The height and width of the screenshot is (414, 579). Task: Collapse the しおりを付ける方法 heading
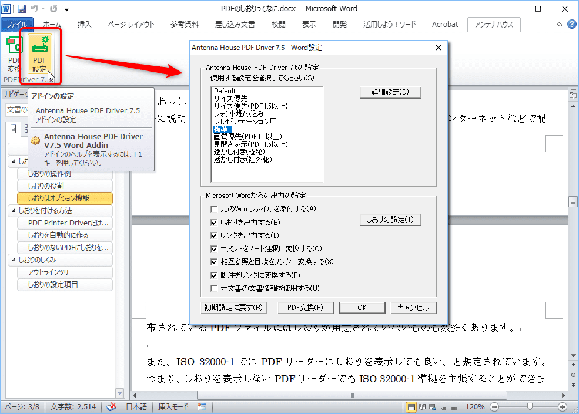(x=14, y=210)
